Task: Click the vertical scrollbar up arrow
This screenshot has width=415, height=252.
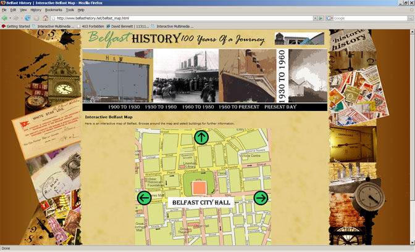Action: click(413, 31)
